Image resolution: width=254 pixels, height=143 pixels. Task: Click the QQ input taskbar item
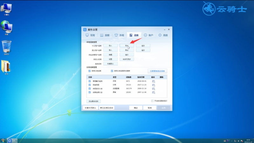(x=12, y=141)
